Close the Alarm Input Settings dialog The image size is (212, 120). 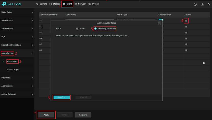point(159,23)
